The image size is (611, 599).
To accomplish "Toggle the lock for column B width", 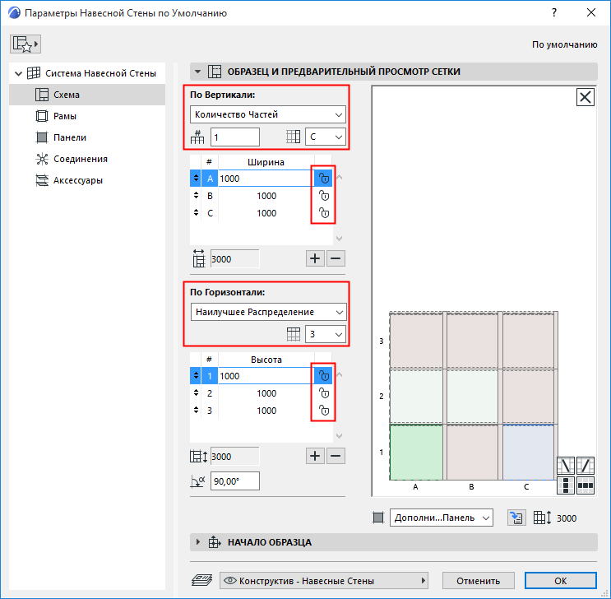I will pos(324,196).
